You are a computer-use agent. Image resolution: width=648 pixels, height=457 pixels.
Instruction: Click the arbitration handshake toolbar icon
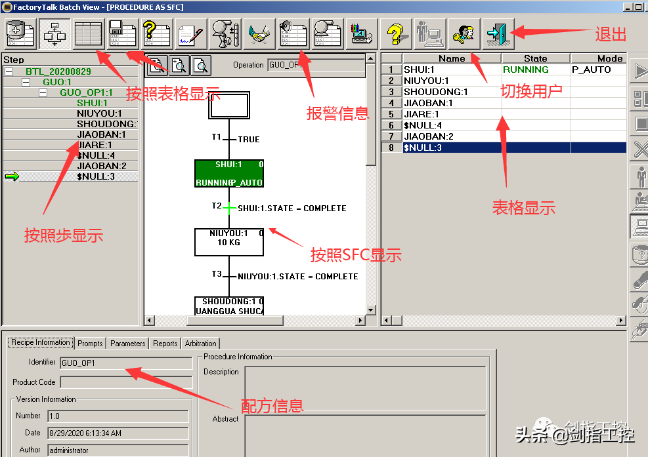pos(259,33)
